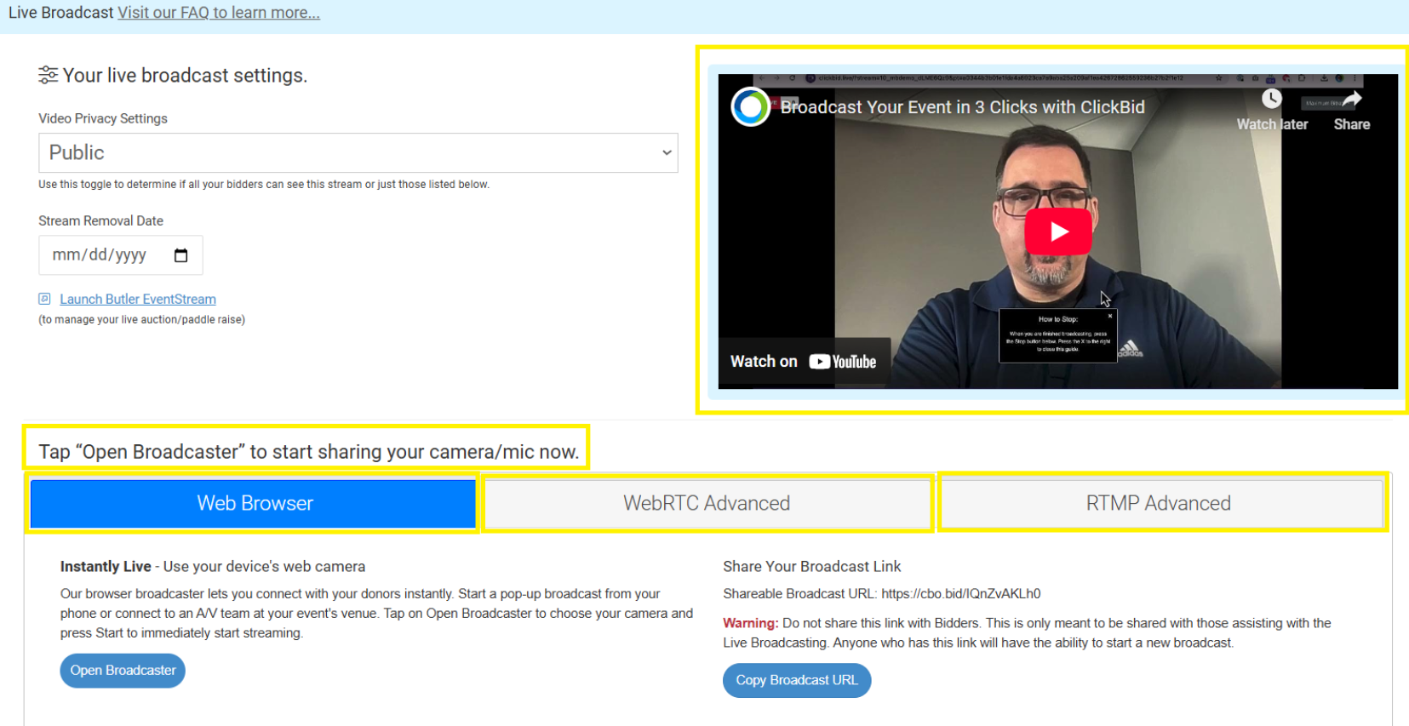Click the Share arrow icon on video

point(1351,100)
